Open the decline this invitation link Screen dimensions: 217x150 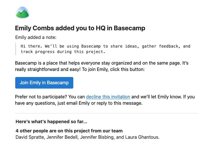coord(108,97)
